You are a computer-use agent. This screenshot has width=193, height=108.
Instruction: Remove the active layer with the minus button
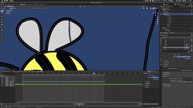click(192, 41)
